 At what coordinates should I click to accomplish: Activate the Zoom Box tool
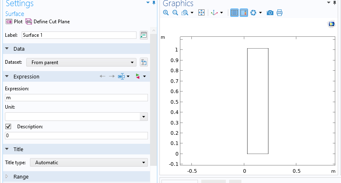[x=184, y=13]
